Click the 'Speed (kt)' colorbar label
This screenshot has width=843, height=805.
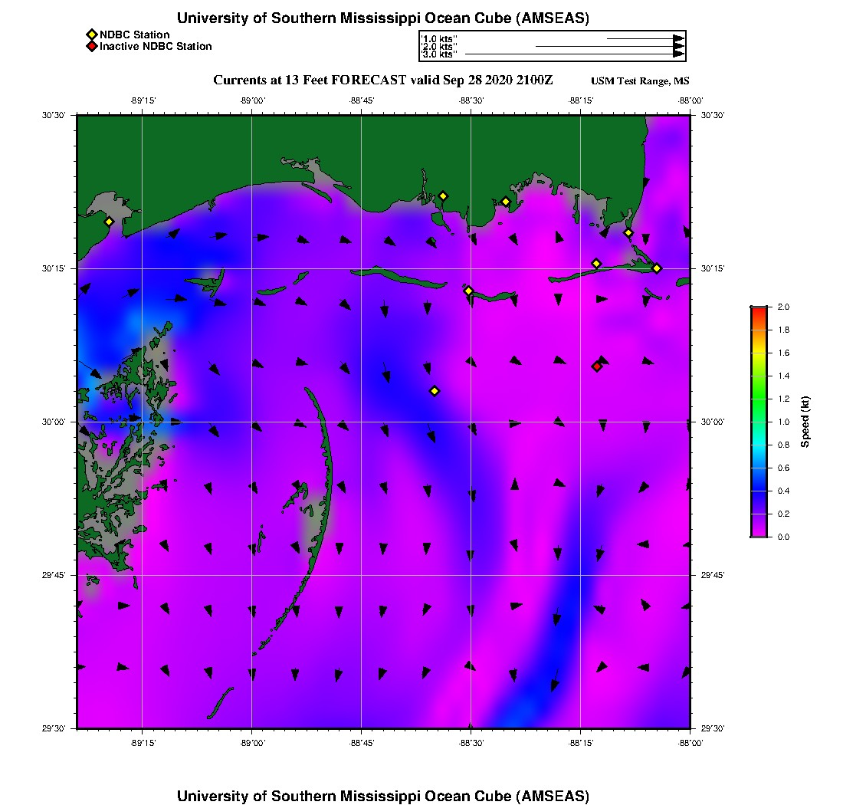tap(805, 422)
